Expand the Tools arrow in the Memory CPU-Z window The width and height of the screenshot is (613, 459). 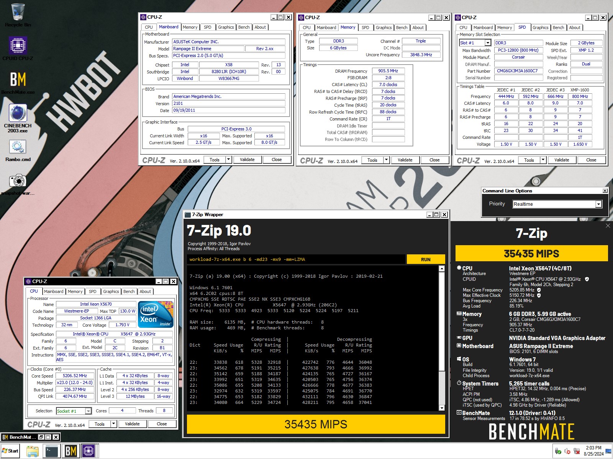[x=387, y=160]
